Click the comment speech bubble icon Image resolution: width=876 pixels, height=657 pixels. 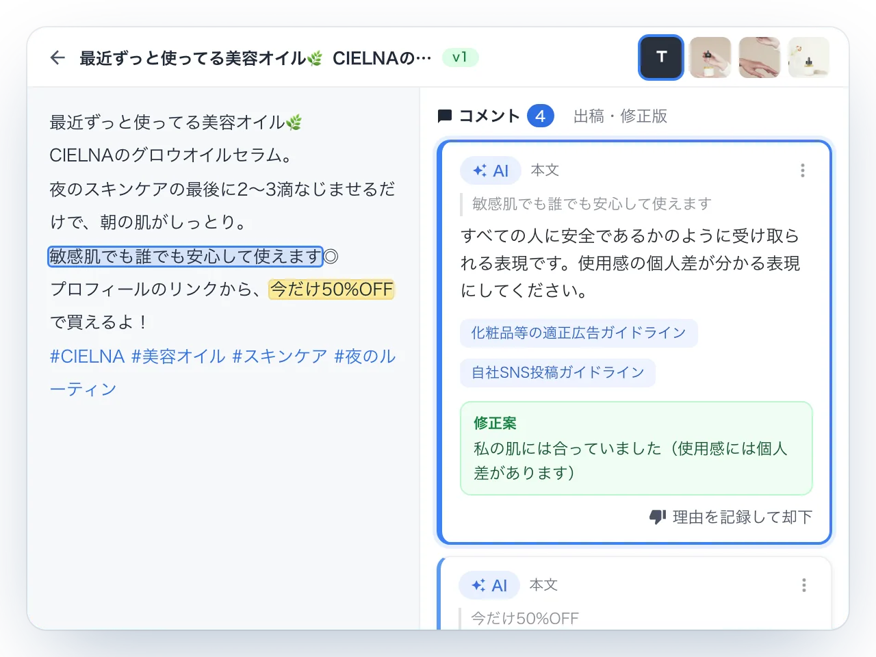(445, 116)
